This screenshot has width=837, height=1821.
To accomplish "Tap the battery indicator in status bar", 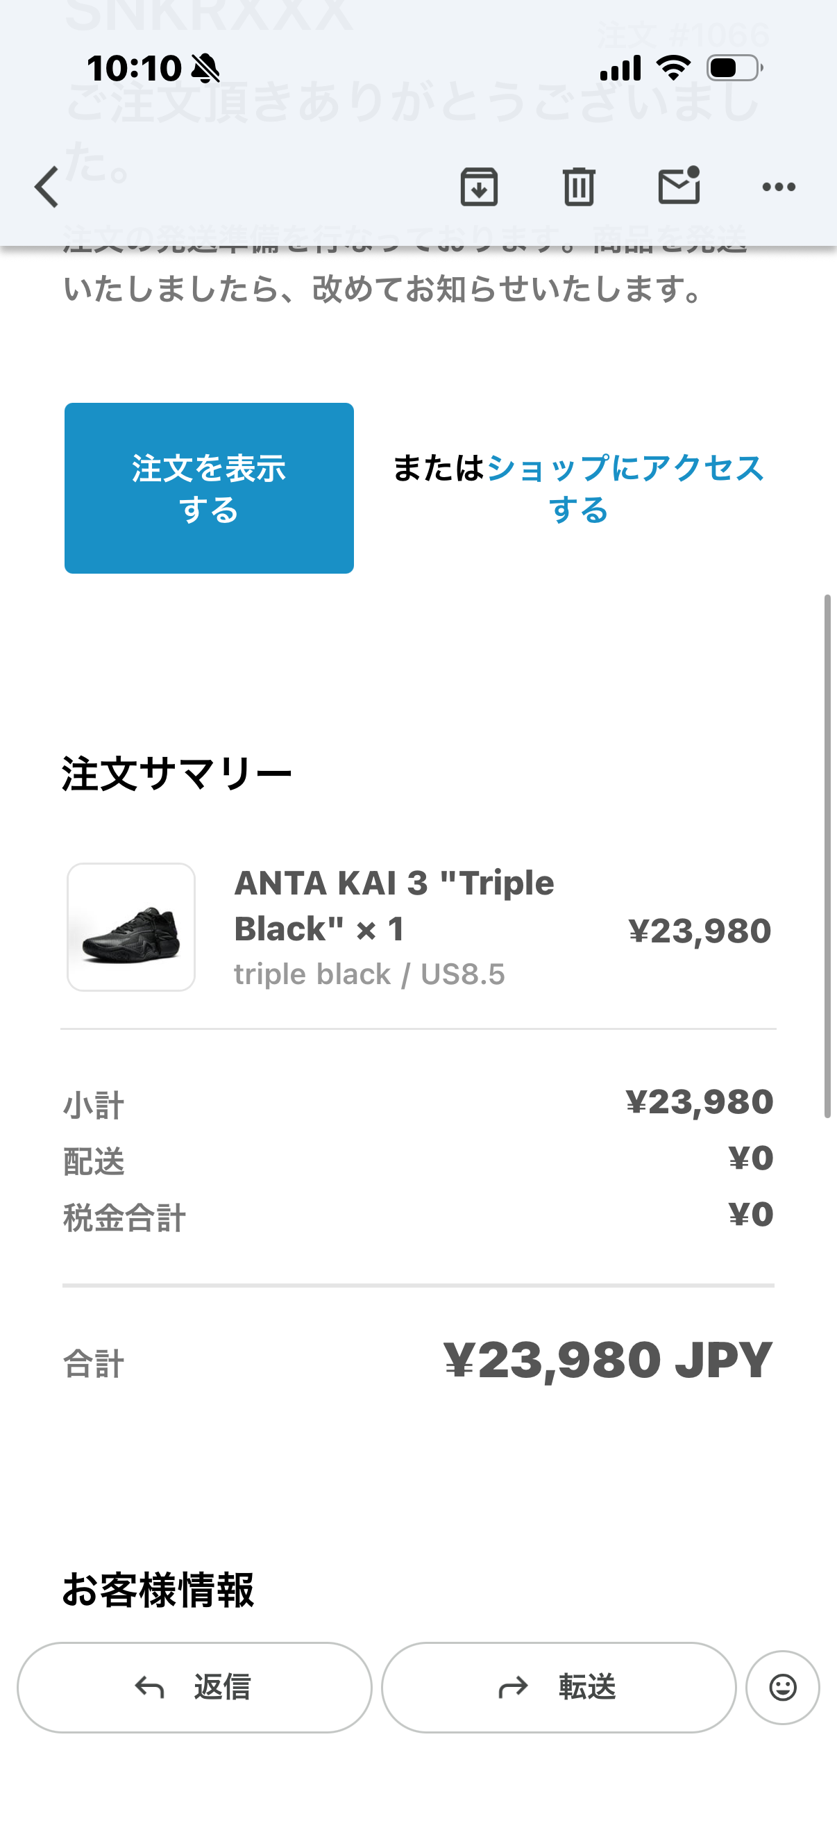I will click(734, 68).
